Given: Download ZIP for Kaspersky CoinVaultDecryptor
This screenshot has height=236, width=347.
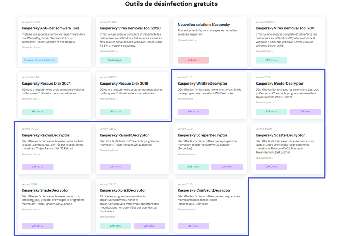Looking at the screenshot, I should click(x=193, y=226).
